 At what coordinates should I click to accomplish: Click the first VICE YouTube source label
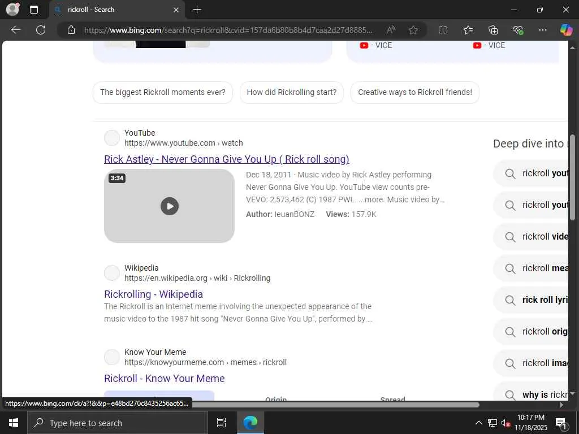pyautogui.click(x=376, y=45)
